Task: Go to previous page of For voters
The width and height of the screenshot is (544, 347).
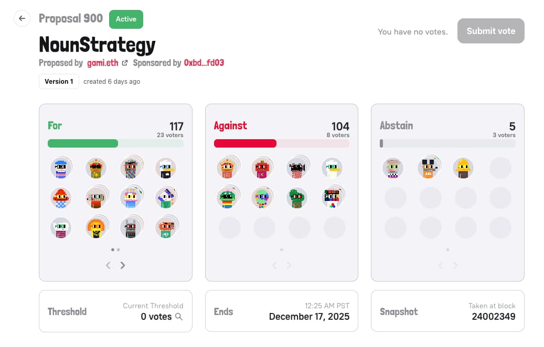Action: point(108,265)
